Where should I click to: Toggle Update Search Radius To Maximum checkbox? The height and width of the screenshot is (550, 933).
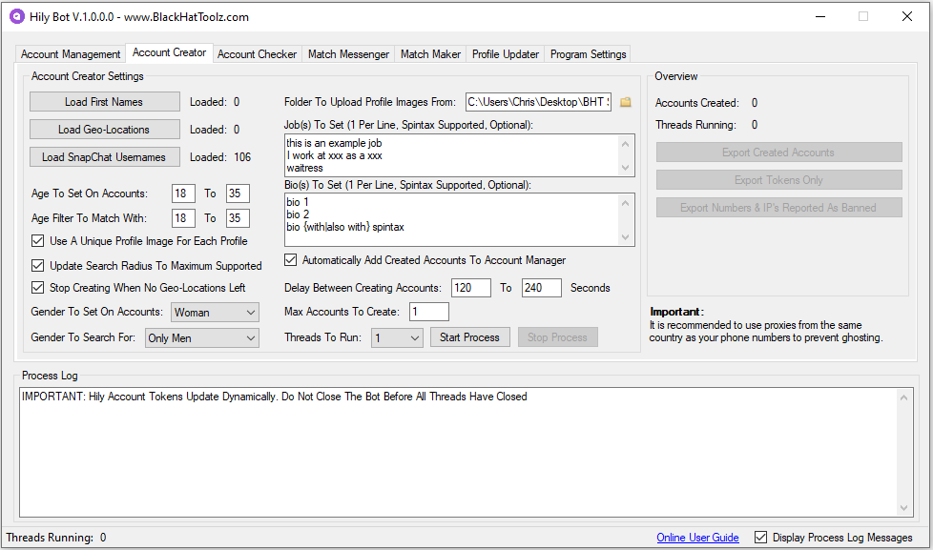[x=37, y=266]
